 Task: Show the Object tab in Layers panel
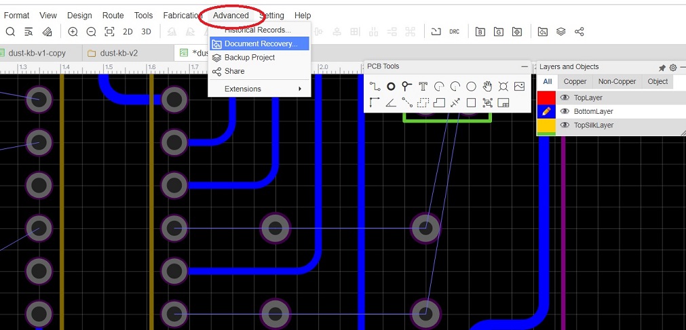click(x=658, y=81)
